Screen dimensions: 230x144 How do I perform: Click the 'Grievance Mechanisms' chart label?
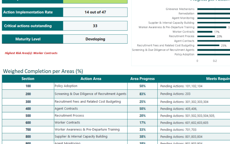point(180,9)
